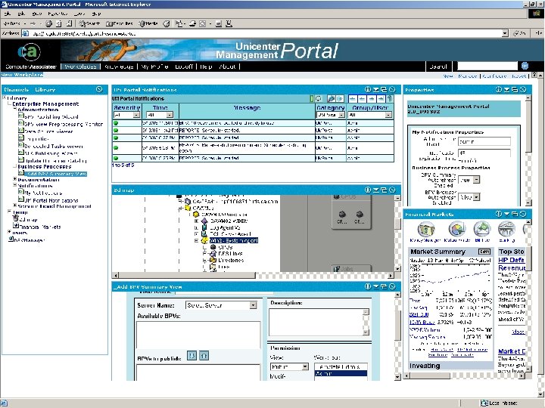
Task: Switch to the Channels tab
Action: pos(17,89)
